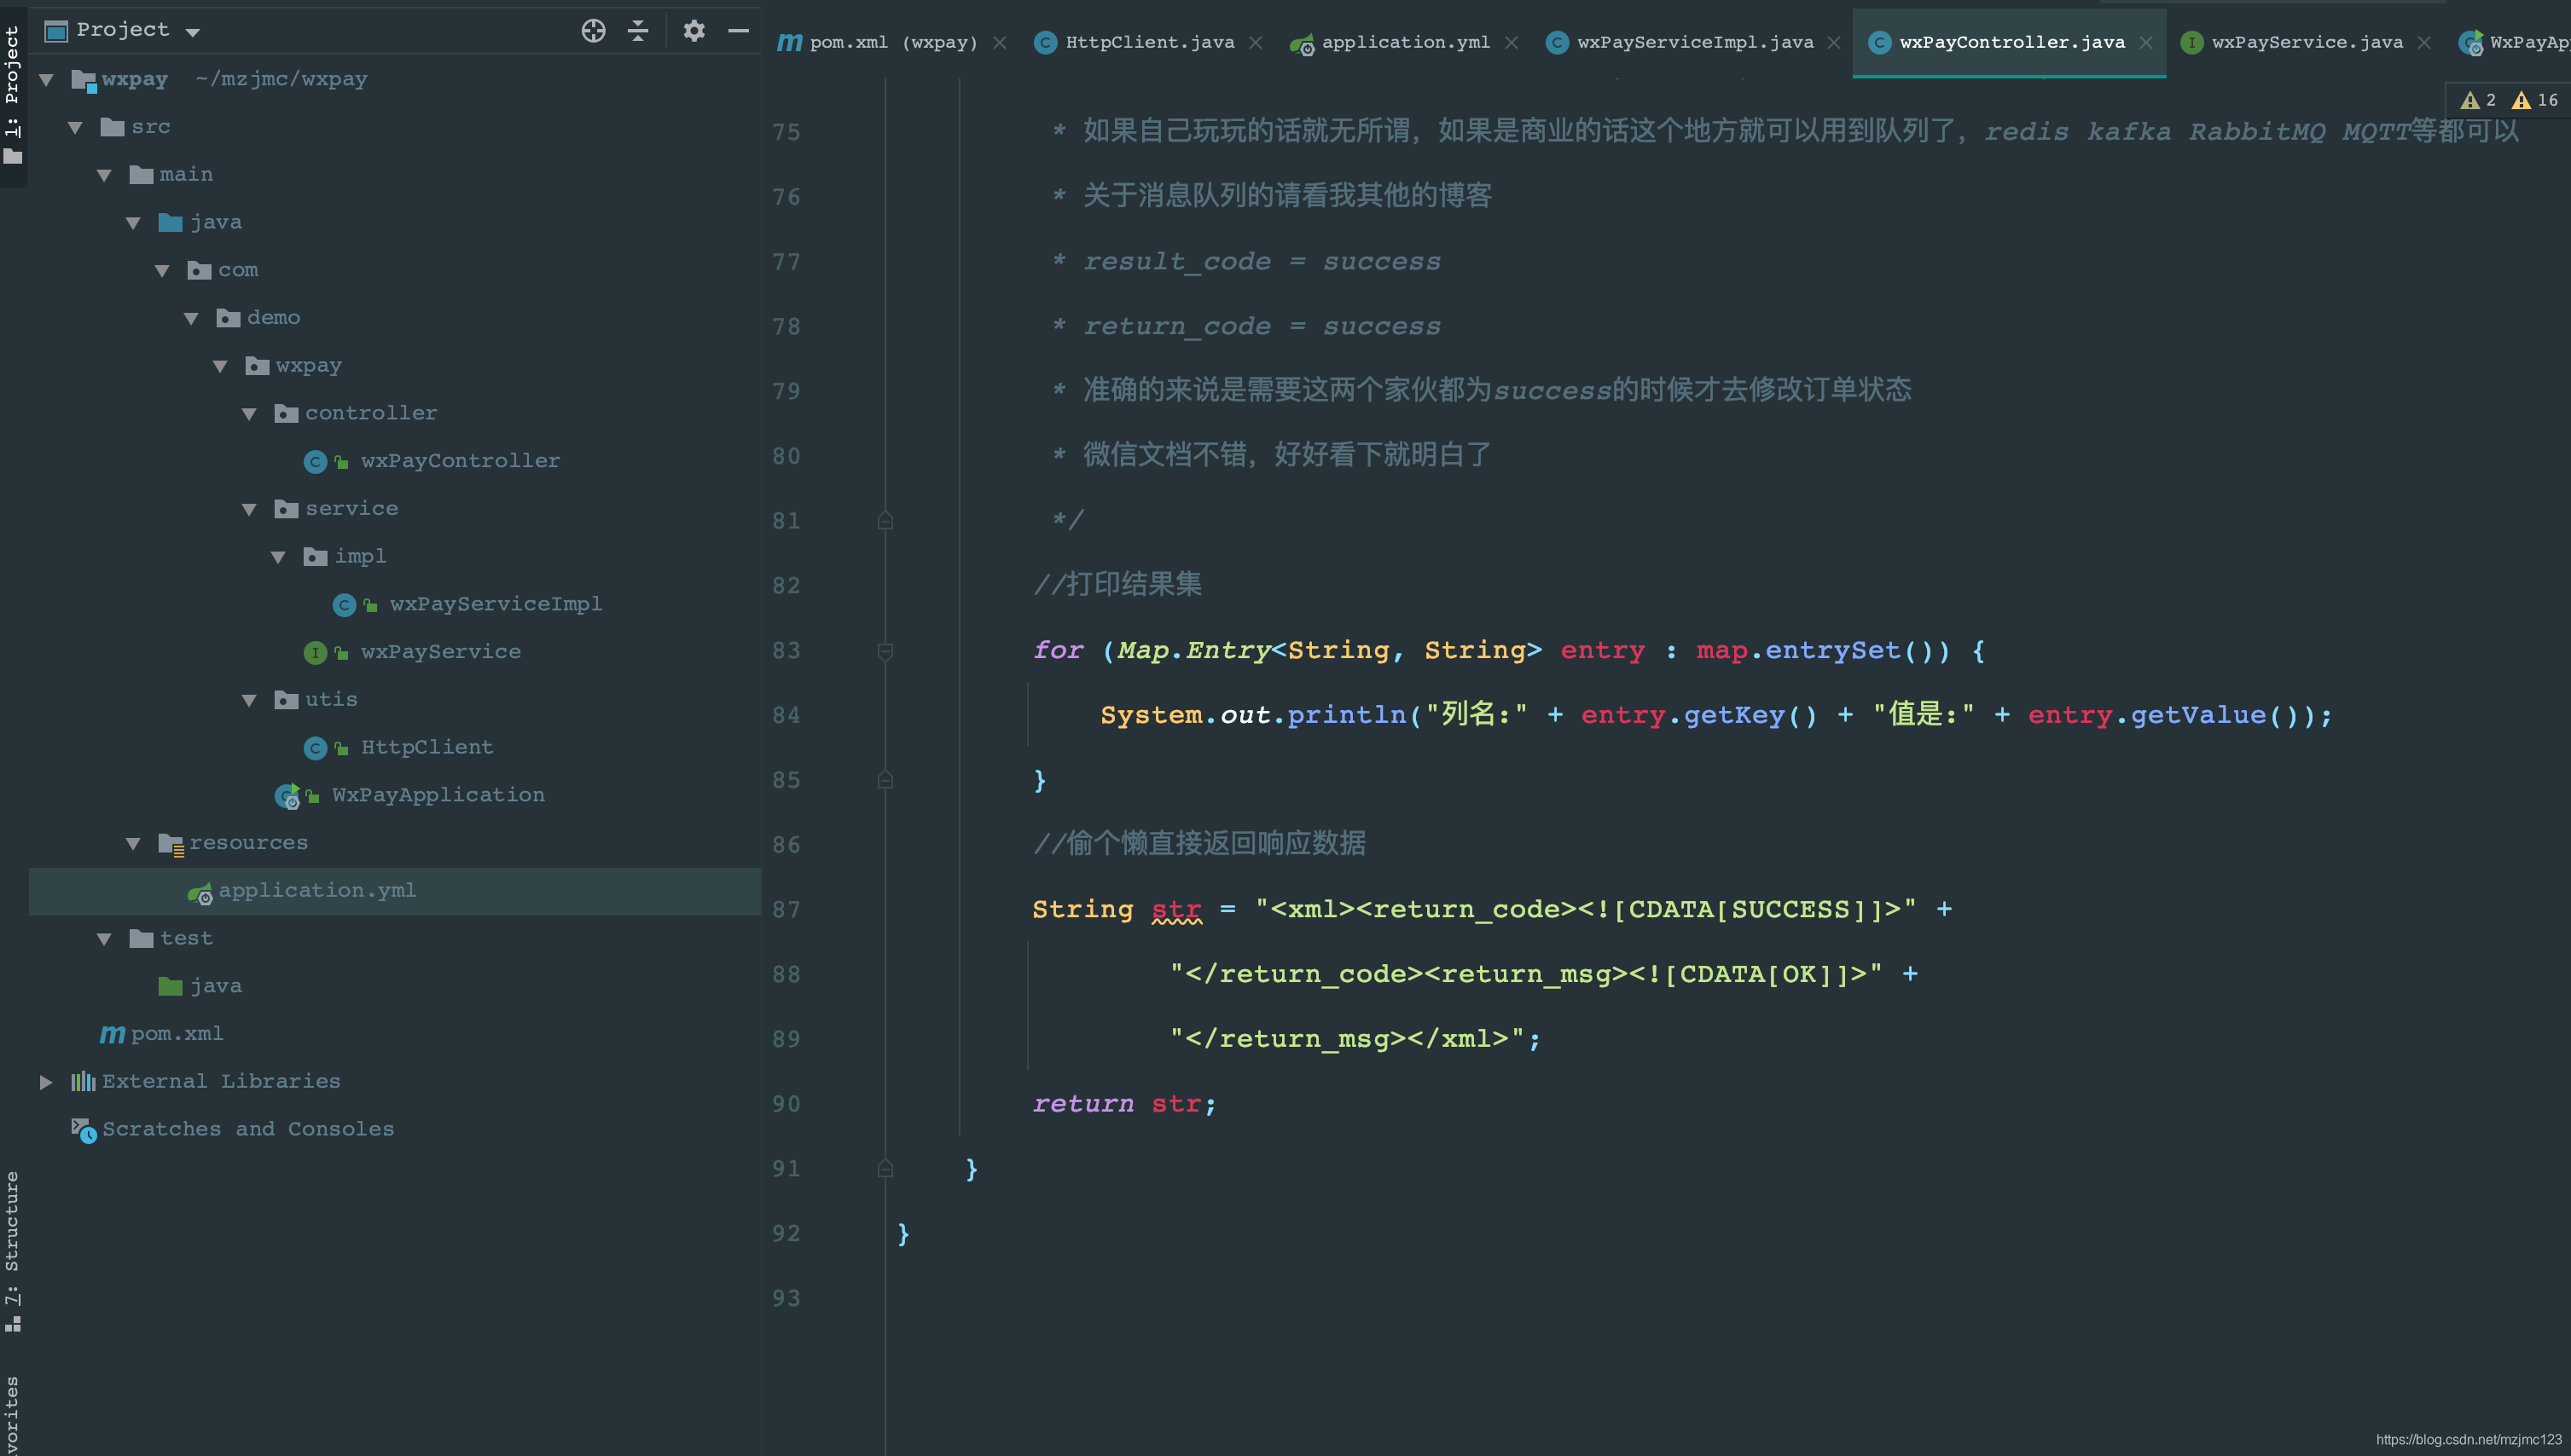Collapse the service package

click(249, 509)
